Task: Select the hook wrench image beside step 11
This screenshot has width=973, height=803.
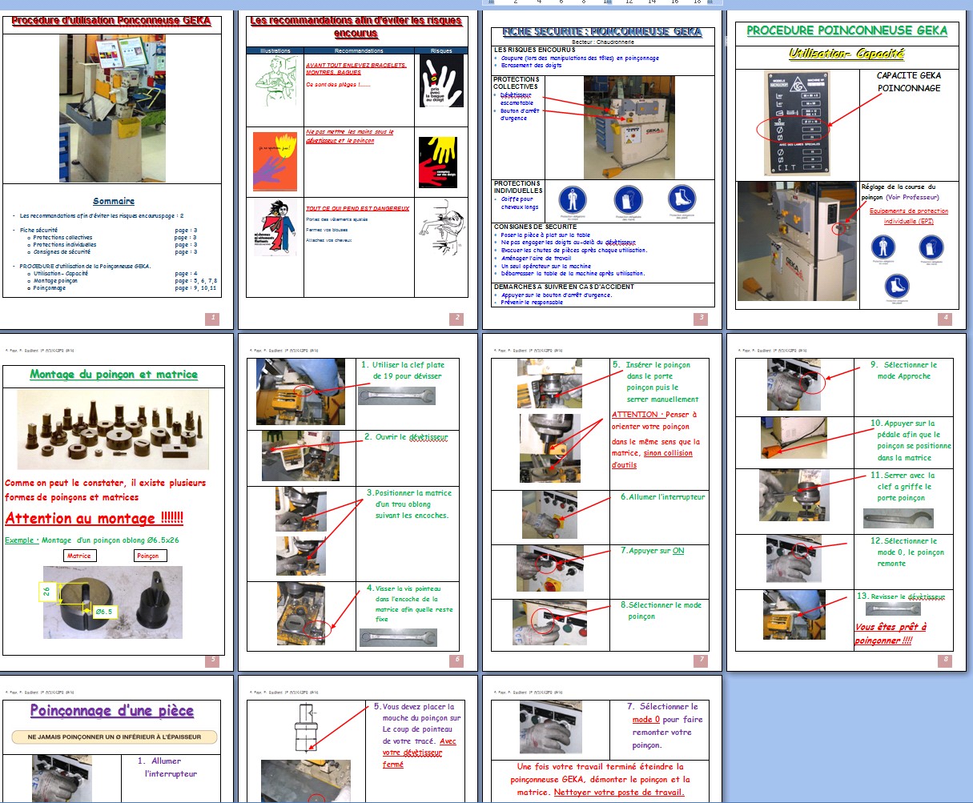Action: click(x=898, y=518)
